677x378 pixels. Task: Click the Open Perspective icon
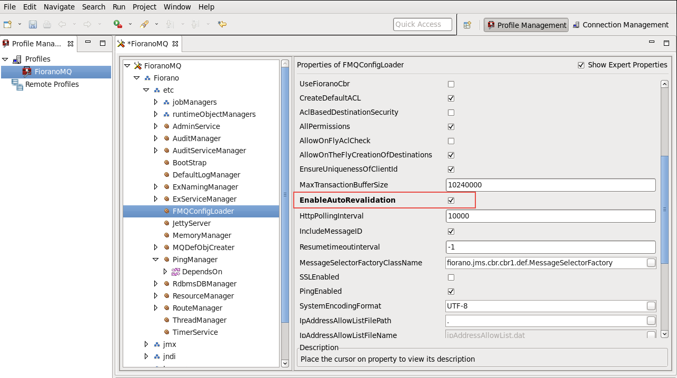467,25
